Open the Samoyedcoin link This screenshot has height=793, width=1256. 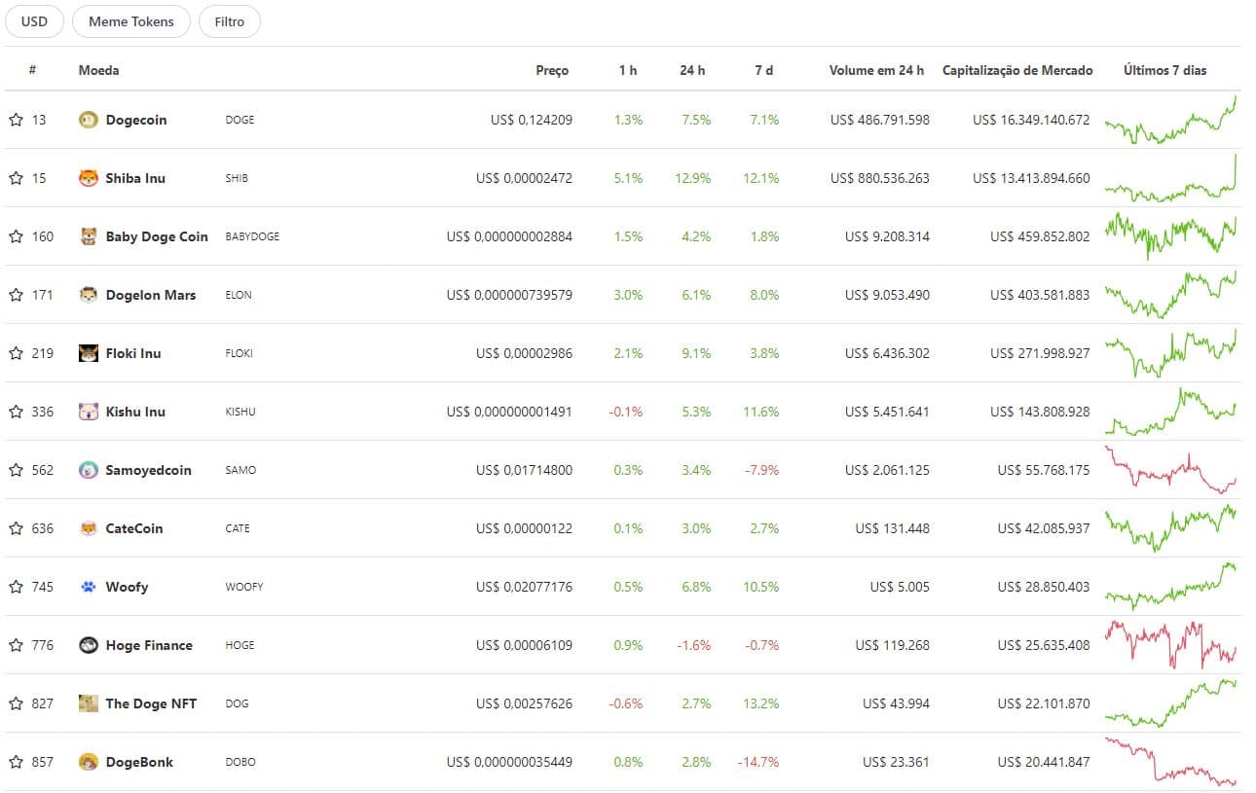(148, 470)
